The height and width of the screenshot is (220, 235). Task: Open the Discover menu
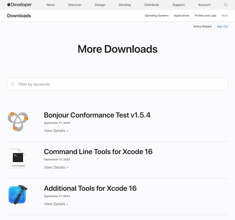tap(75, 5)
